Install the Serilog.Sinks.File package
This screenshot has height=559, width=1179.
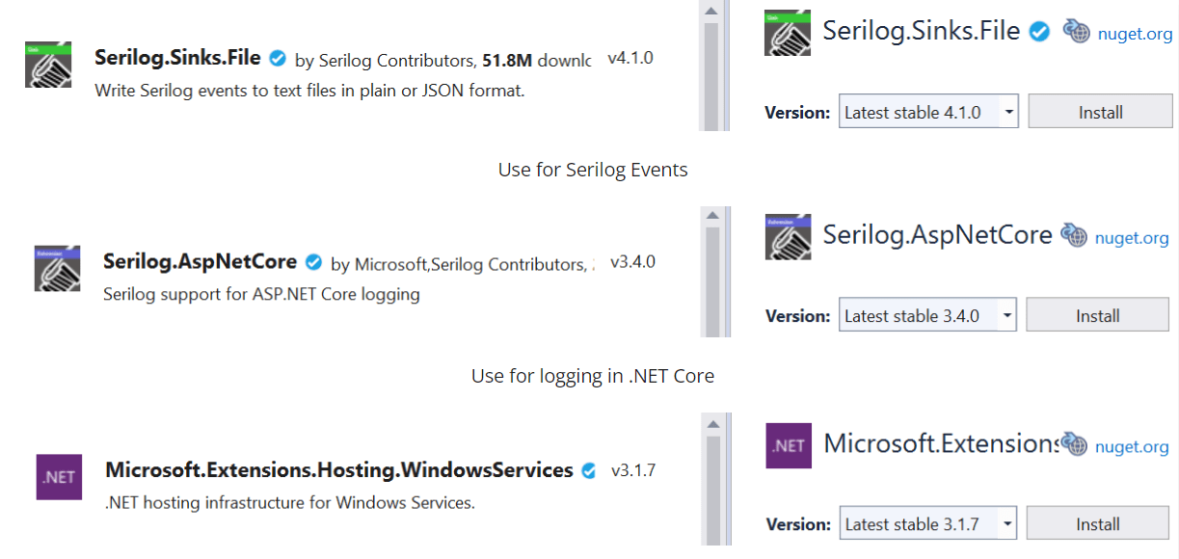[x=1100, y=112]
